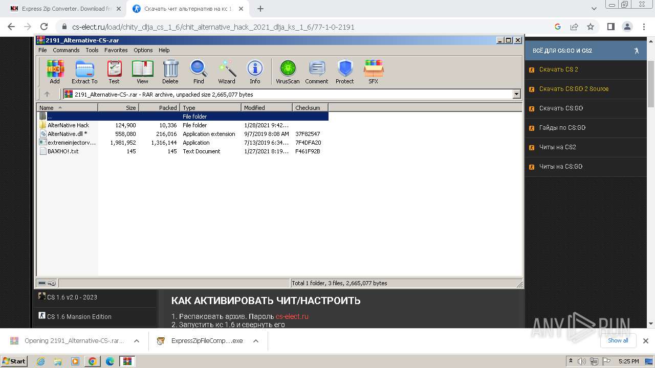Start VirusScan on the archive
The height and width of the screenshot is (368, 655).
tap(288, 72)
